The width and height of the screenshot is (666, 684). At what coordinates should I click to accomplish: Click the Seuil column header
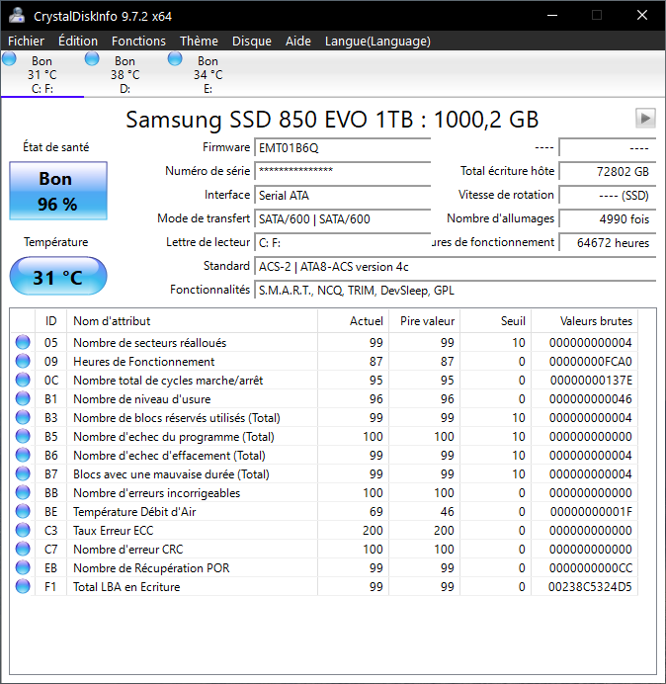pos(495,321)
